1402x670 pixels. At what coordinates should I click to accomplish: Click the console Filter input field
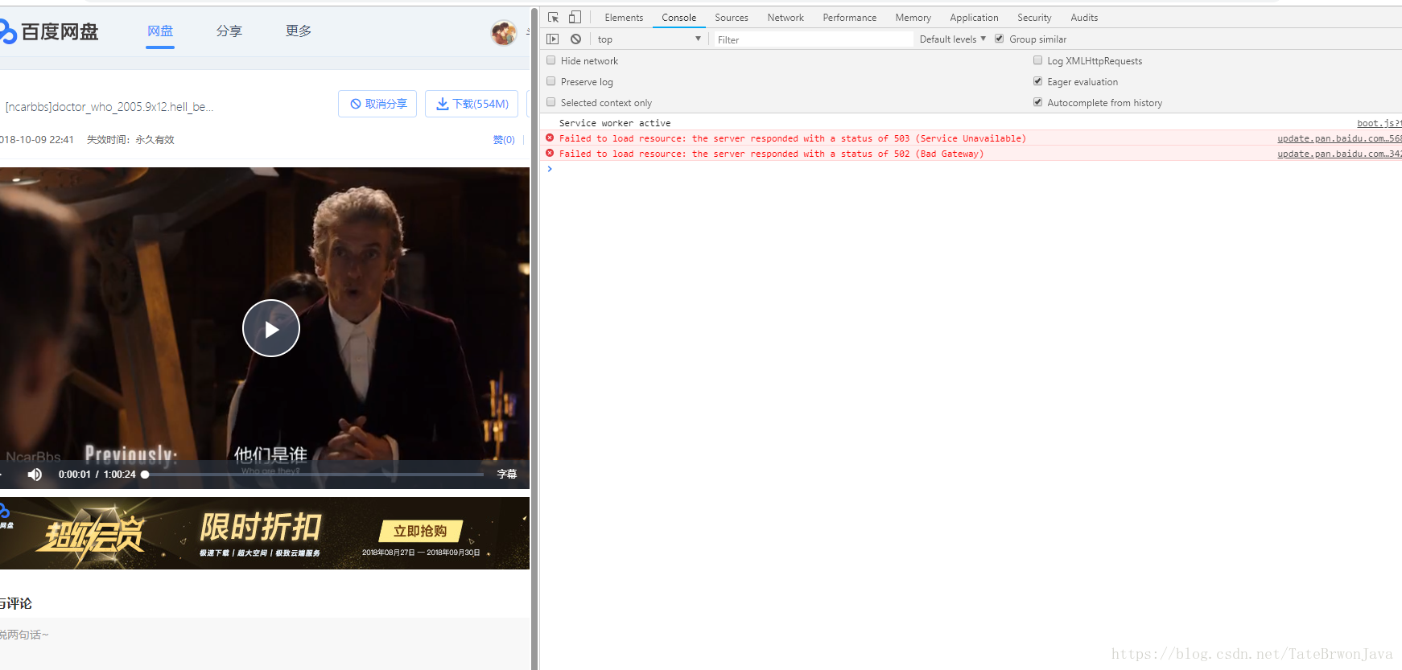pyautogui.click(x=813, y=39)
